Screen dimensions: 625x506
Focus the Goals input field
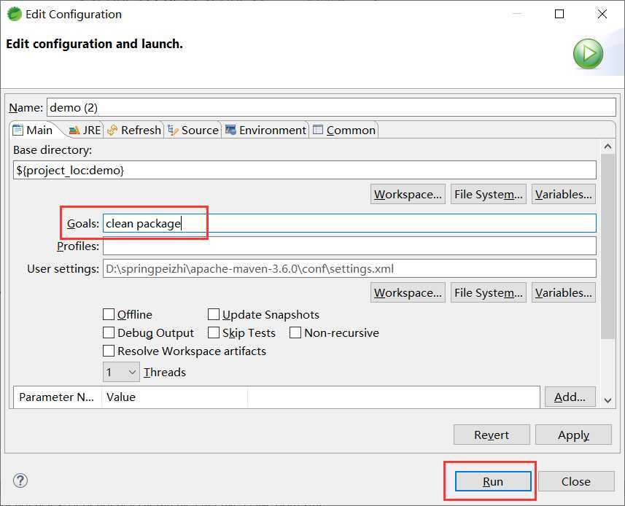349,223
